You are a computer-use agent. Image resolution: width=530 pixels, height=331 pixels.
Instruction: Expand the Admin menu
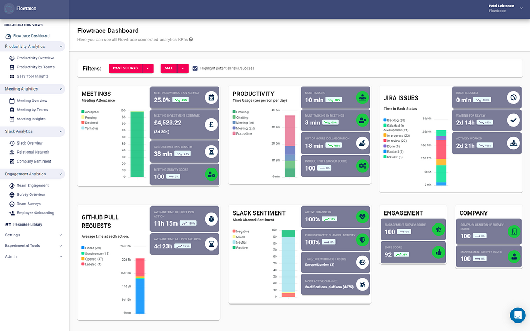tap(32, 257)
